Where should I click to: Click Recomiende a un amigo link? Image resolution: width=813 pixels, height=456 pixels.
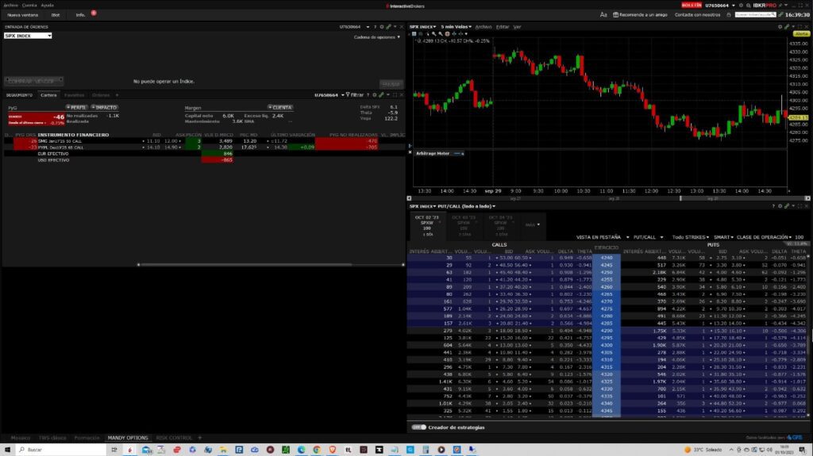point(641,15)
